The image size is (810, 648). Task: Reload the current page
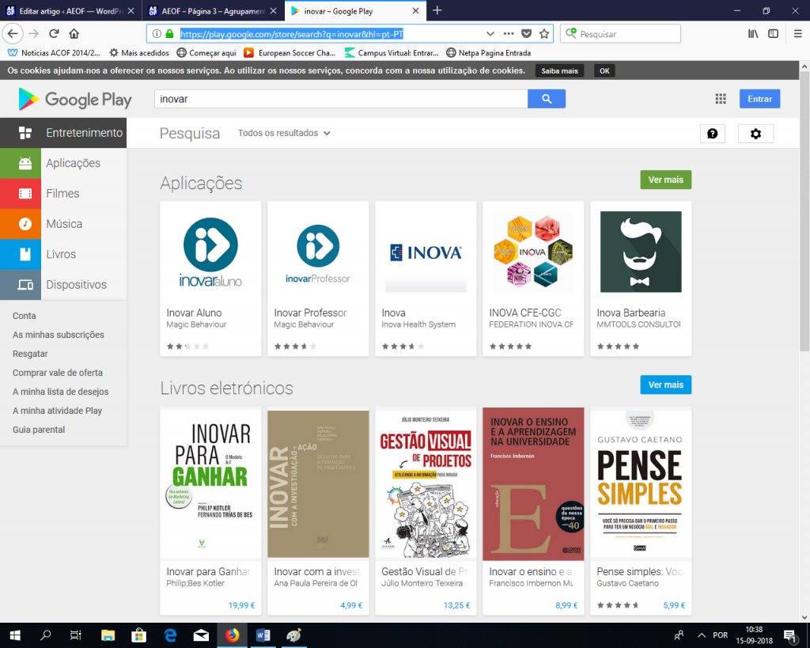click(54, 33)
